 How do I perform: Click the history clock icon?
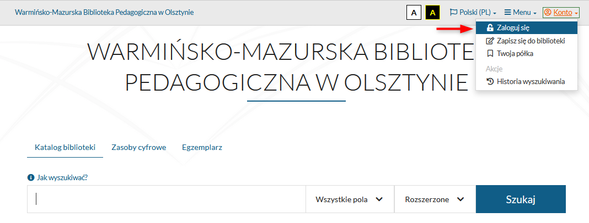coord(490,82)
